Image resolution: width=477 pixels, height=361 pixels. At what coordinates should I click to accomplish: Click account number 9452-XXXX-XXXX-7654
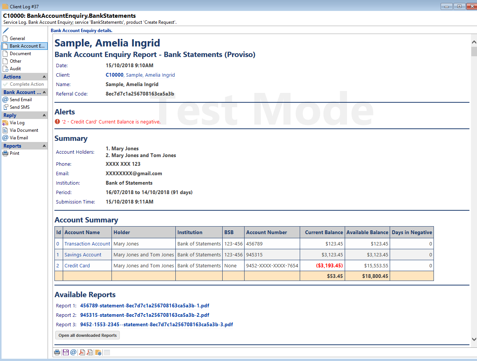(272, 265)
